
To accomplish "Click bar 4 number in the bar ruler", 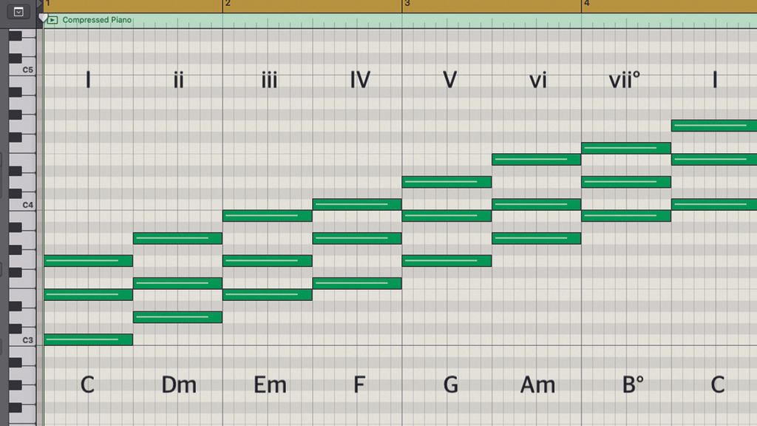I will pyautogui.click(x=586, y=4).
